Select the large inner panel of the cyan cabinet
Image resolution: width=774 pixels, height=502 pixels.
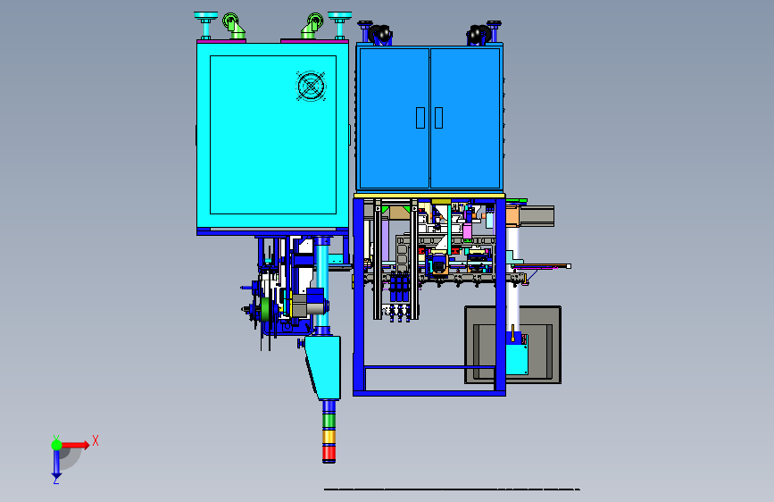point(273,135)
